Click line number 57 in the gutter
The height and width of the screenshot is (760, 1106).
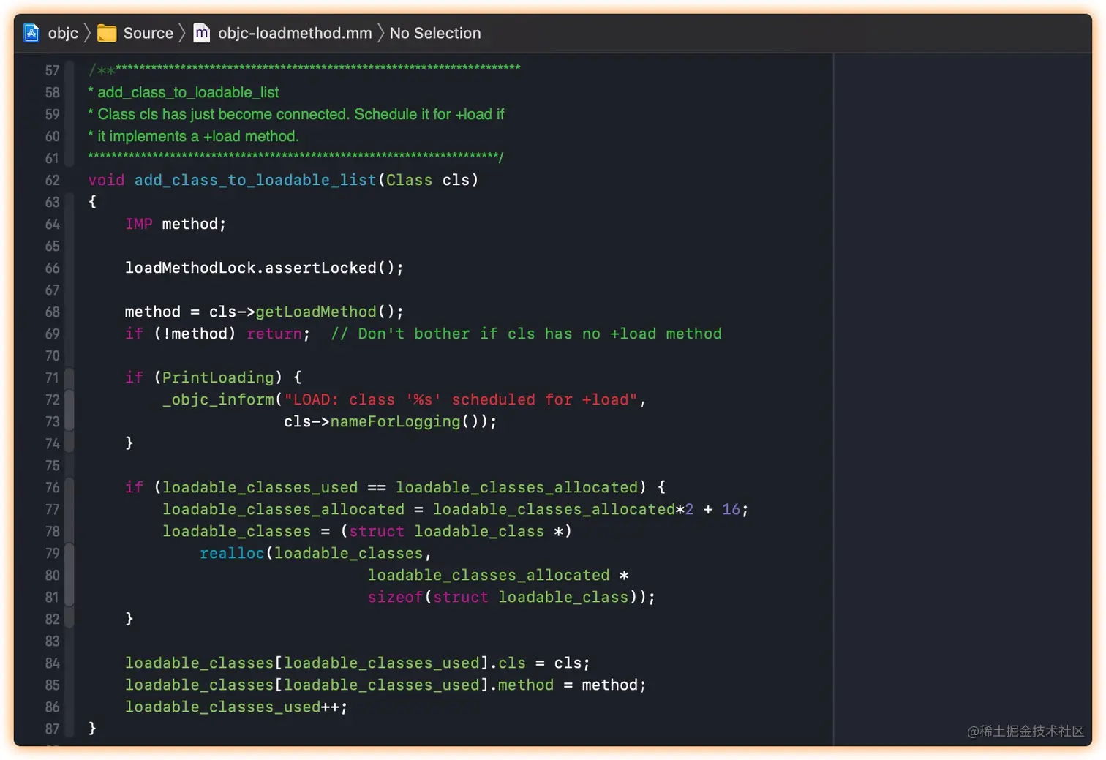[52, 70]
